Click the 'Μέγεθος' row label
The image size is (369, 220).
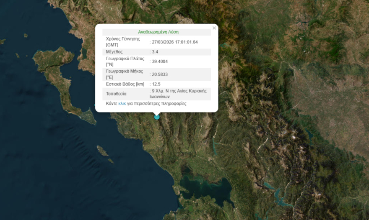114,52
